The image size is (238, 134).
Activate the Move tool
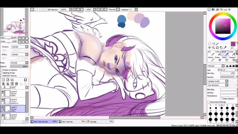(x=209, y=48)
